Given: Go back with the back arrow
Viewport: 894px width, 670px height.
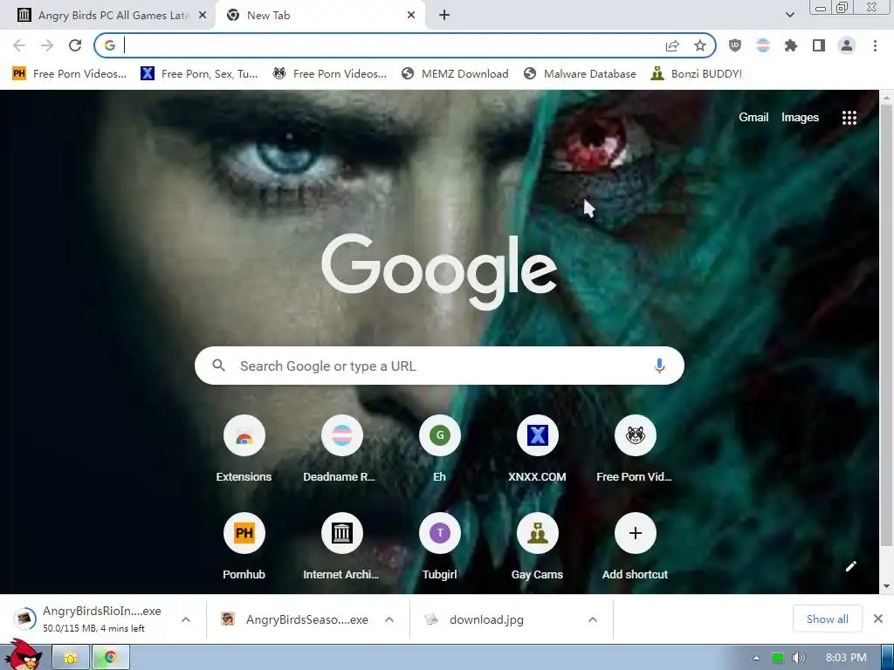Looking at the screenshot, I should [x=19, y=45].
